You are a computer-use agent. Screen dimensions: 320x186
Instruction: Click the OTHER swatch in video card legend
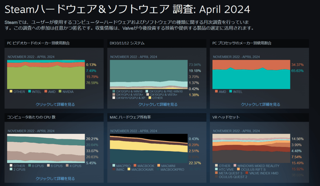pyautogui.click(x=11, y=91)
